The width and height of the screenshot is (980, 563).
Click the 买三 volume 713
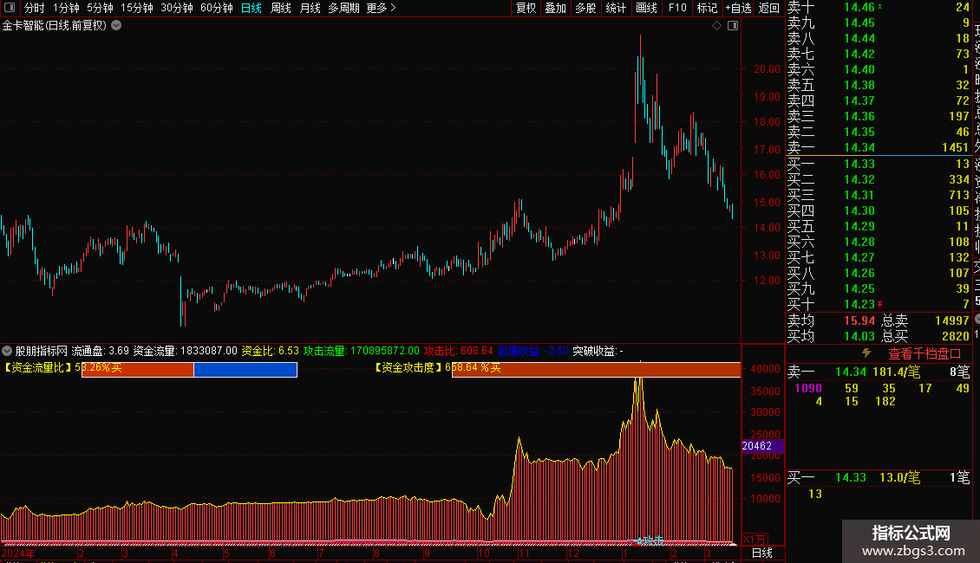958,195
